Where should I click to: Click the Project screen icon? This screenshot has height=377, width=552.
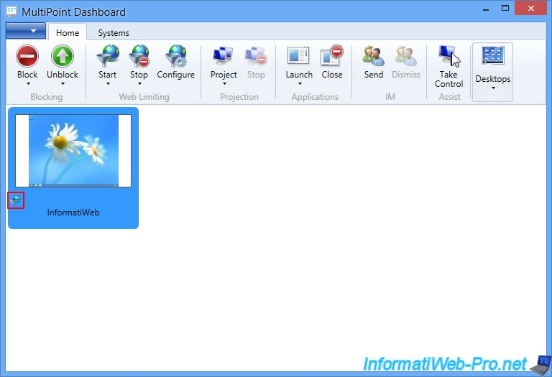[x=224, y=57]
